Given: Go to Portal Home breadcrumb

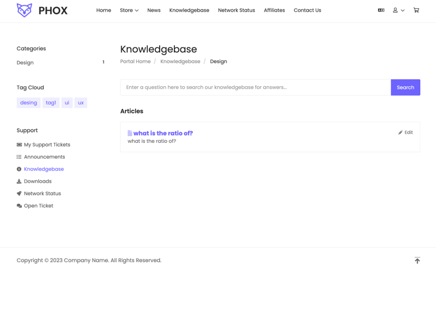Looking at the screenshot, I should (135, 62).
